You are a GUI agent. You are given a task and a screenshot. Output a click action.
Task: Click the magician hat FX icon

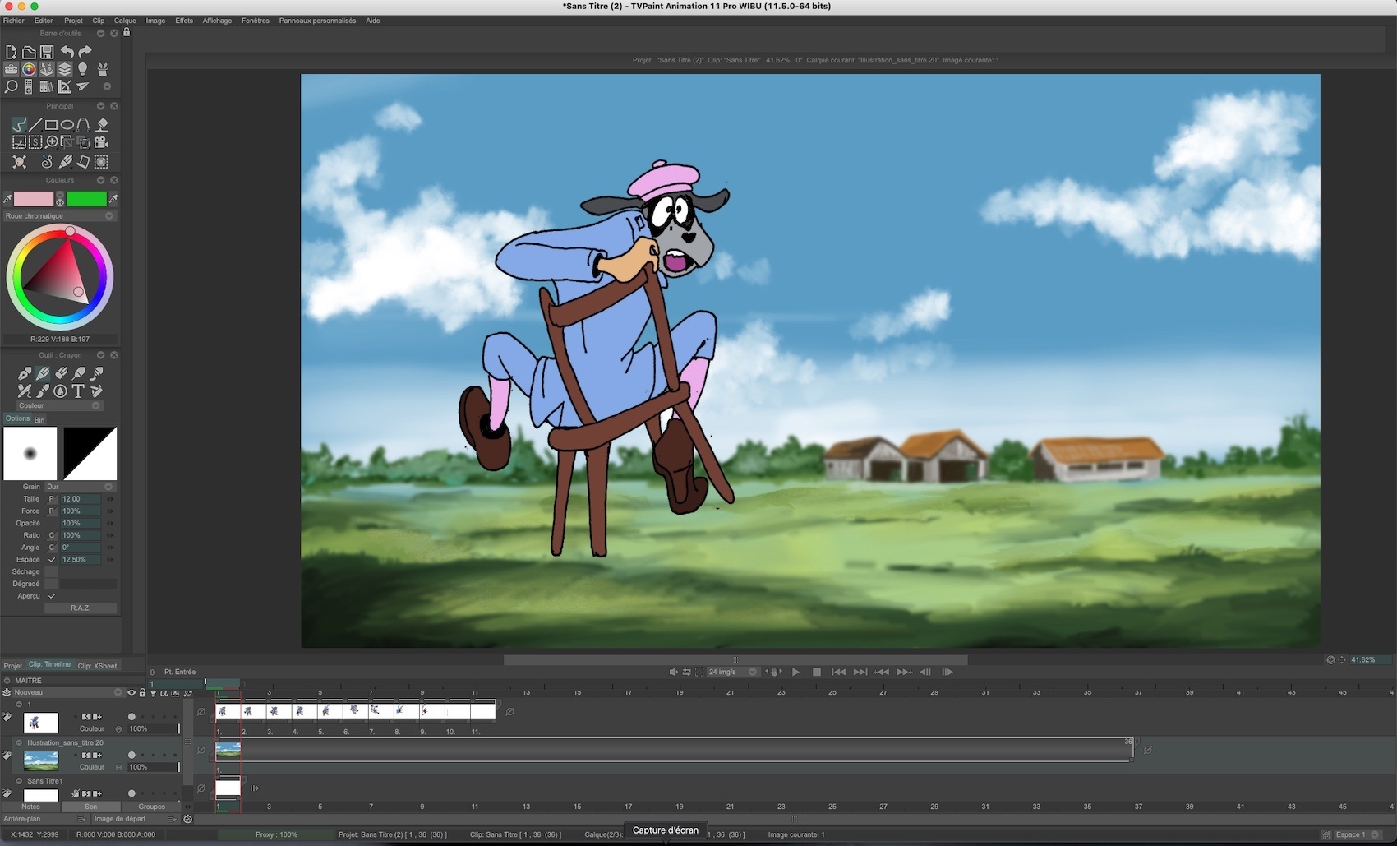(103, 69)
